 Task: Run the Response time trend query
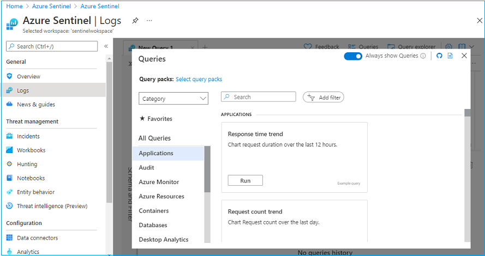[x=246, y=180]
